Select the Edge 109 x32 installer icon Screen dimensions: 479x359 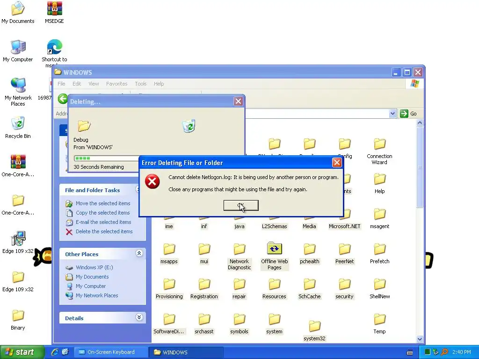[18, 243]
